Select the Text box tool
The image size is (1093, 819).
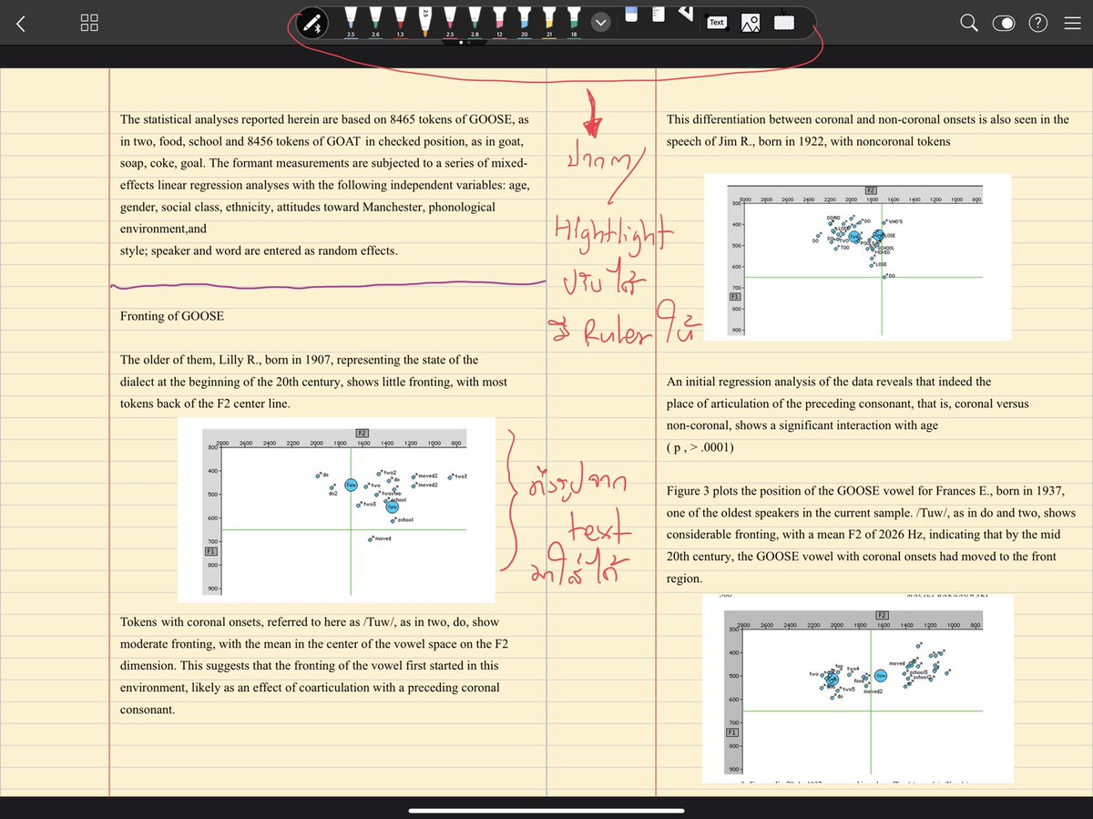point(717,23)
